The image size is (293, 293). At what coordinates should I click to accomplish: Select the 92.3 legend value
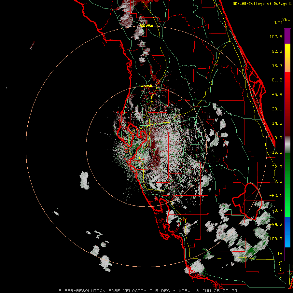point(277,51)
